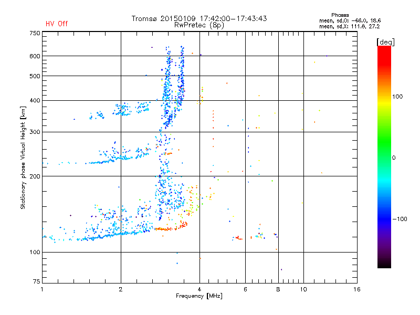Click the colorbar tick label '100'
Viewport: 420px width, 315px height.
tap(397, 97)
